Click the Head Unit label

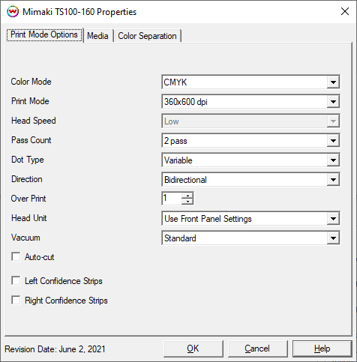[x=29, y=218]
